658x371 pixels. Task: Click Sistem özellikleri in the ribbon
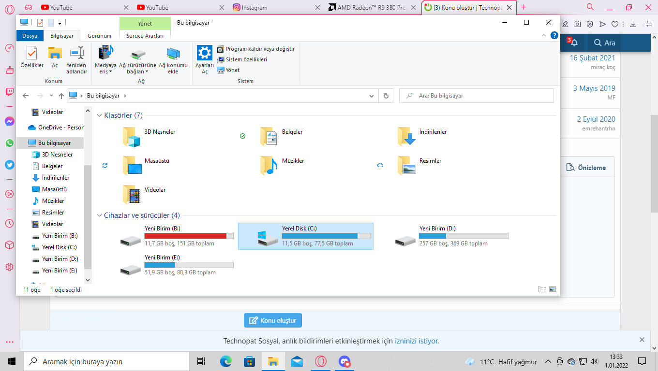(x=242, y=59)
